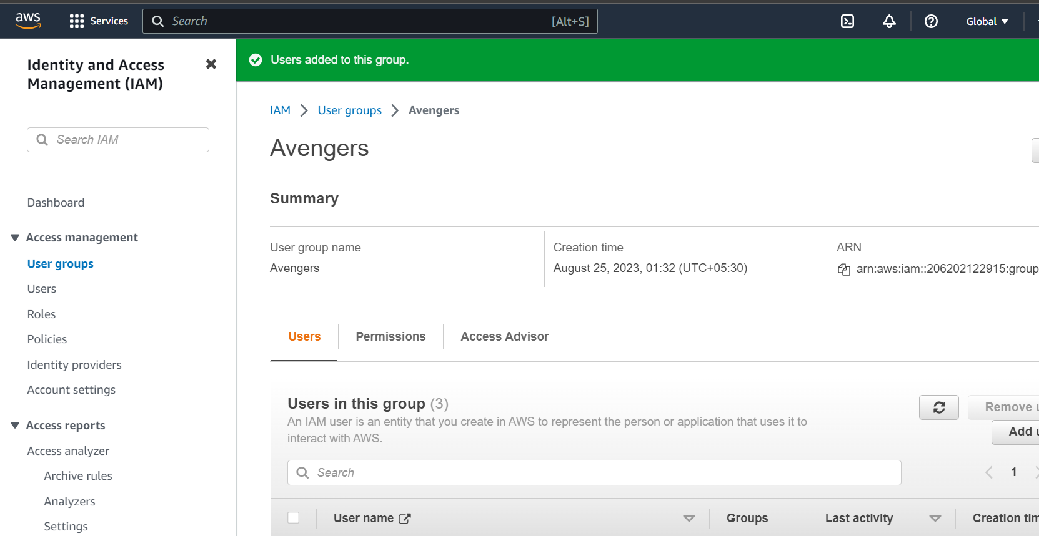Open Policies in the sidebar

pyautogui.click(x=47, y=339)
